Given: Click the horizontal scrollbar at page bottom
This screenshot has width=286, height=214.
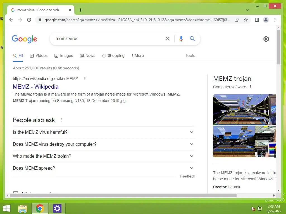Looking at the screenshot, I should tap(123, 196).
